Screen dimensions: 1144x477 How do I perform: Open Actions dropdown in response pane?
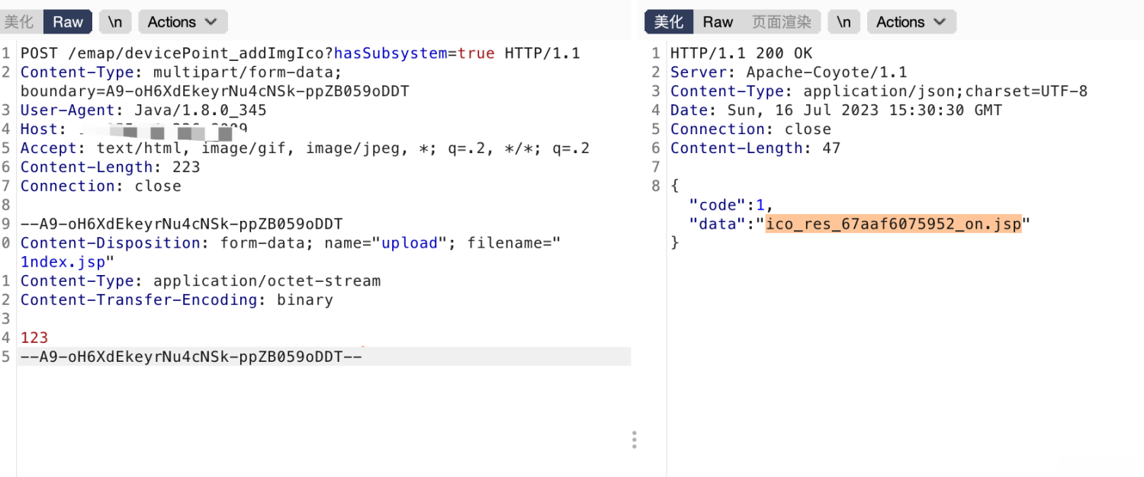coord(911,22)
